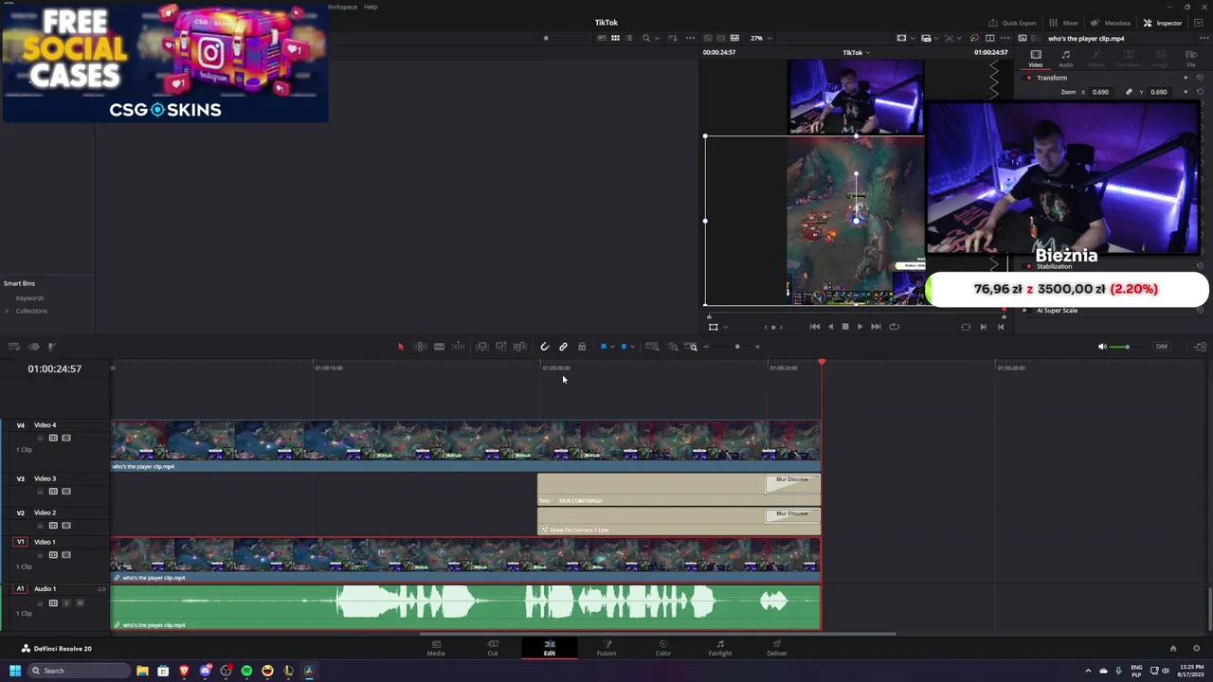The image size is (1213, 682).
Task: Select the Blade Edit Mode tool
Action: (x=459, y=347)
